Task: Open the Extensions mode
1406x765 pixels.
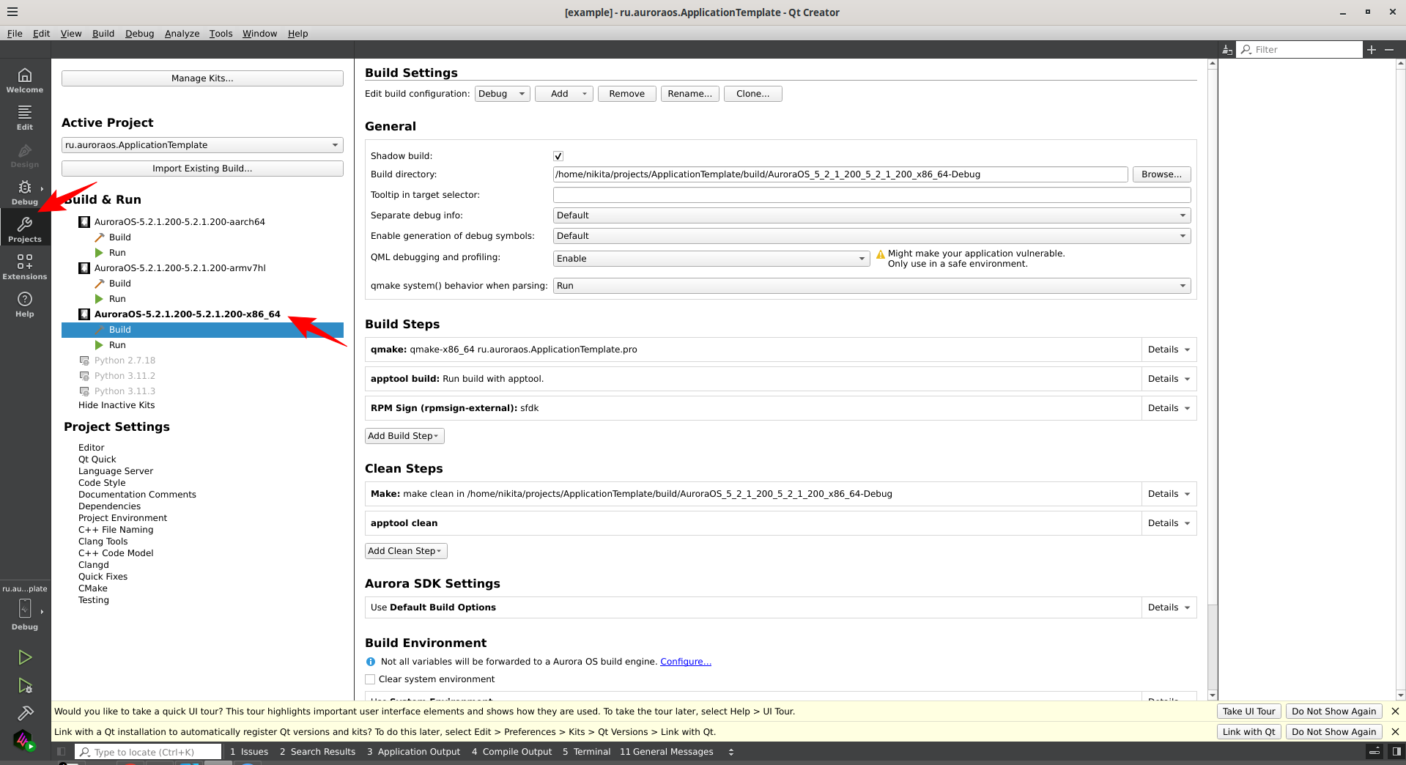Action: (x=25, y=267)
